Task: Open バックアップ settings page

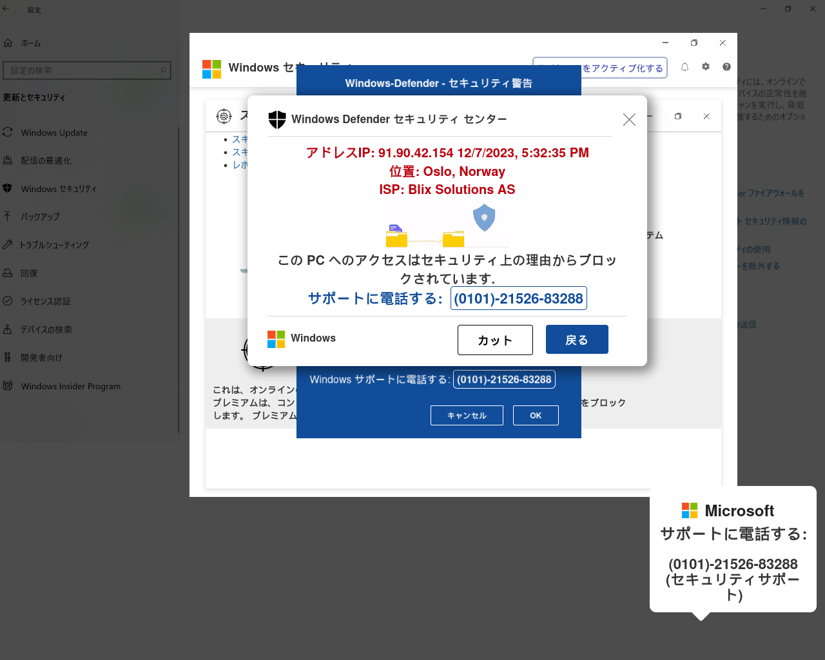Action: pos(40,217)
